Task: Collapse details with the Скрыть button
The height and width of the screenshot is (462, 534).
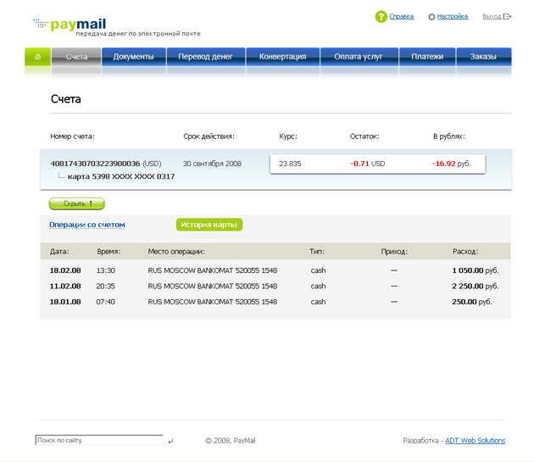Action: 76,203
